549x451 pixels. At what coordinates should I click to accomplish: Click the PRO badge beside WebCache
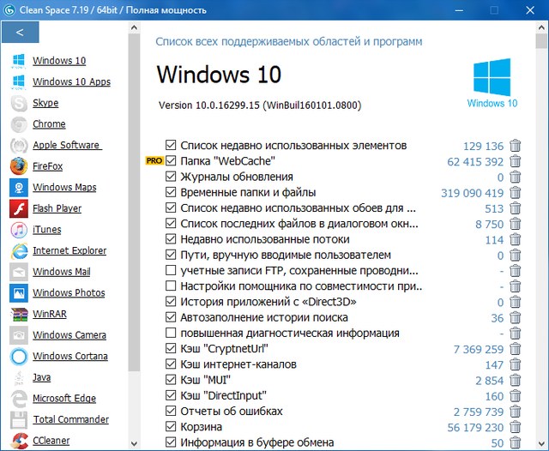154,161
